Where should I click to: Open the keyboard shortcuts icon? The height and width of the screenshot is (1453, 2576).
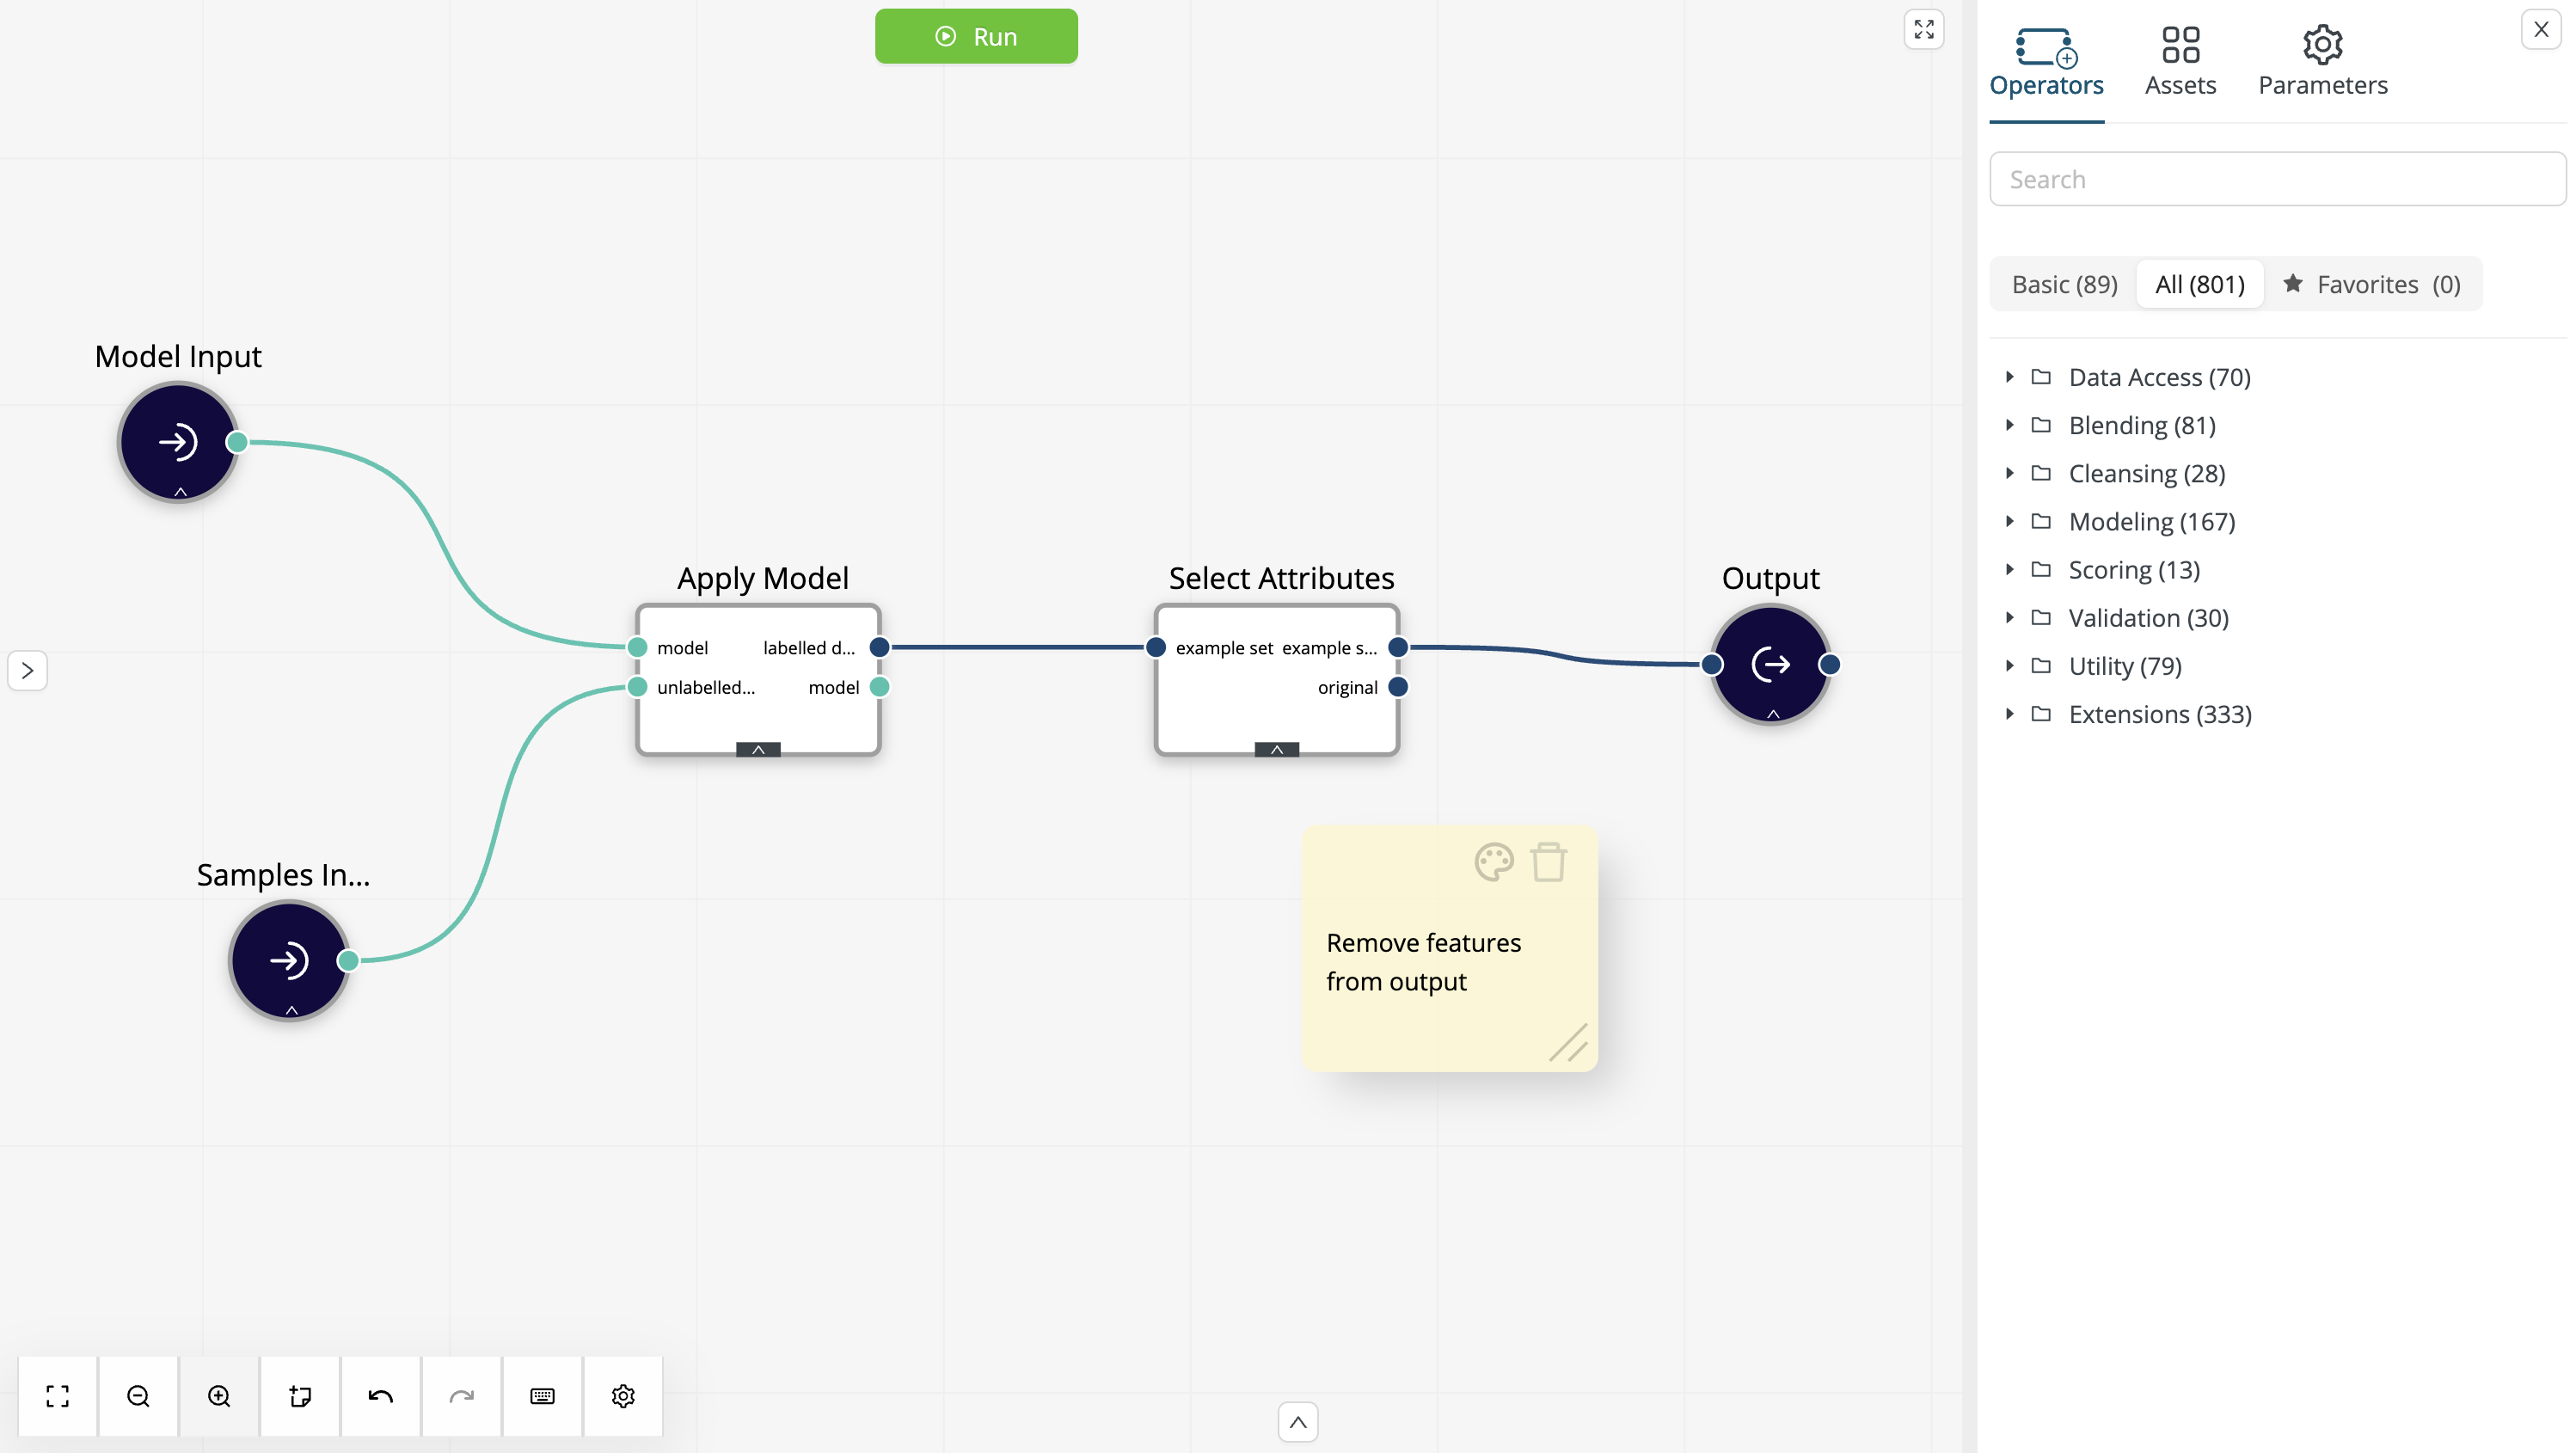(x=543, y=1396)
